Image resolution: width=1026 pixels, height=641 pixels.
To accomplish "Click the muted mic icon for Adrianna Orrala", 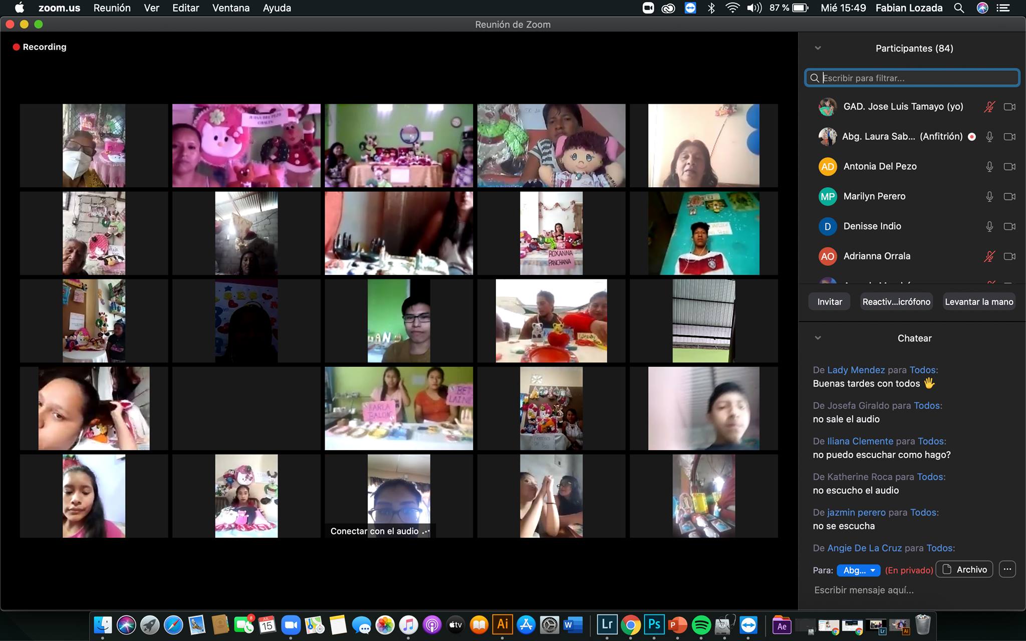I will 989,256.
